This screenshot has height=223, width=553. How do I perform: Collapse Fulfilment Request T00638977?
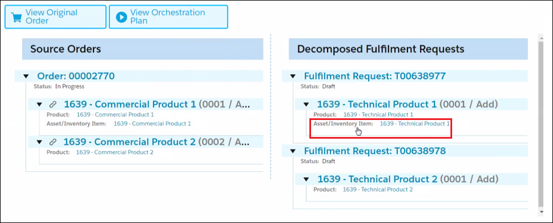292,76
